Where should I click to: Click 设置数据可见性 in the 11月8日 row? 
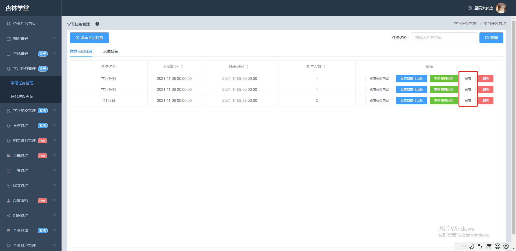pos(411,100)
